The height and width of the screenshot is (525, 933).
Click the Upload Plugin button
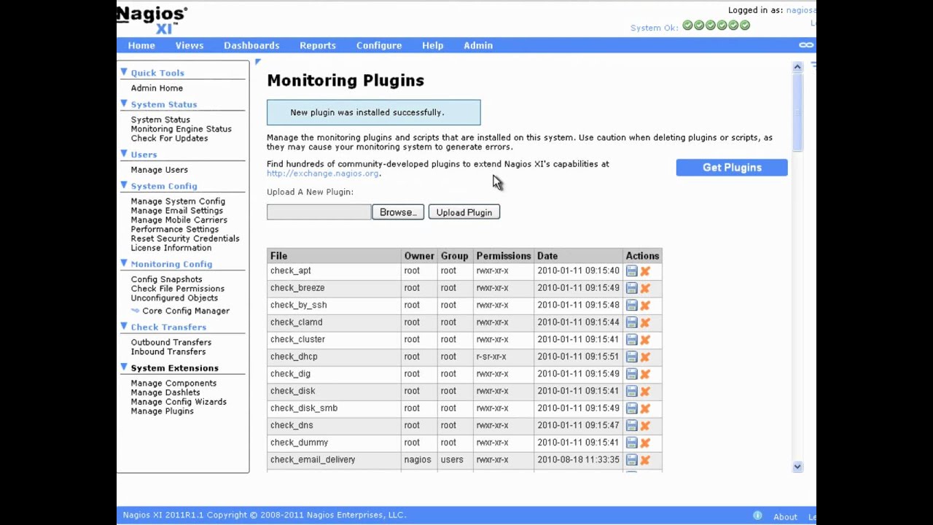click(464, 212)
